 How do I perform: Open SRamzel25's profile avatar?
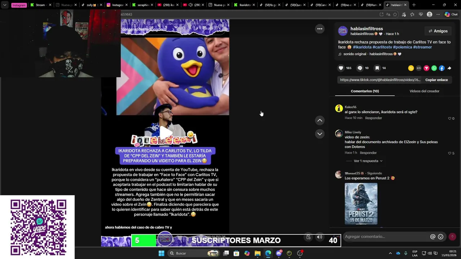(339, 175)
